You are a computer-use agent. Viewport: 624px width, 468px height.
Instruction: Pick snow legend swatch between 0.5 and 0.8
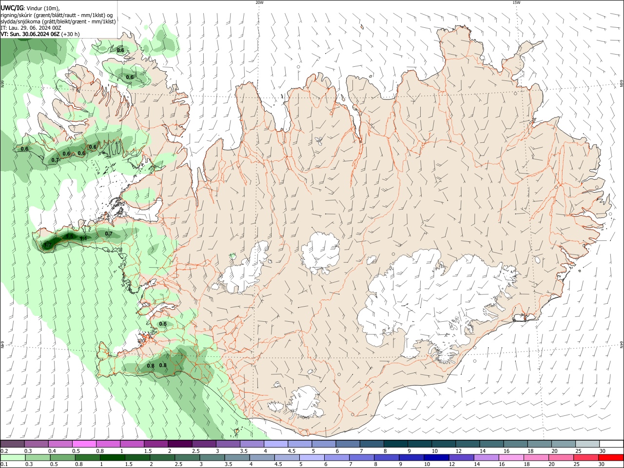click(84, 444)
